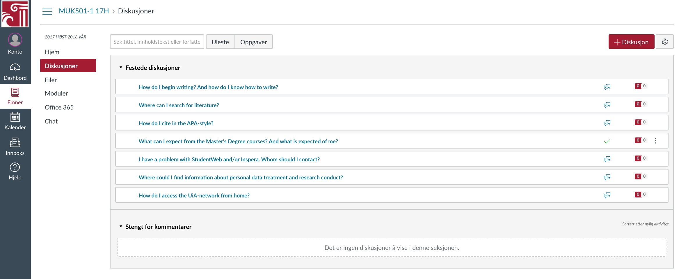Screen dimensions: 679x279
Task: Open discussion settings gear icon
Action: tap(664, 42)
